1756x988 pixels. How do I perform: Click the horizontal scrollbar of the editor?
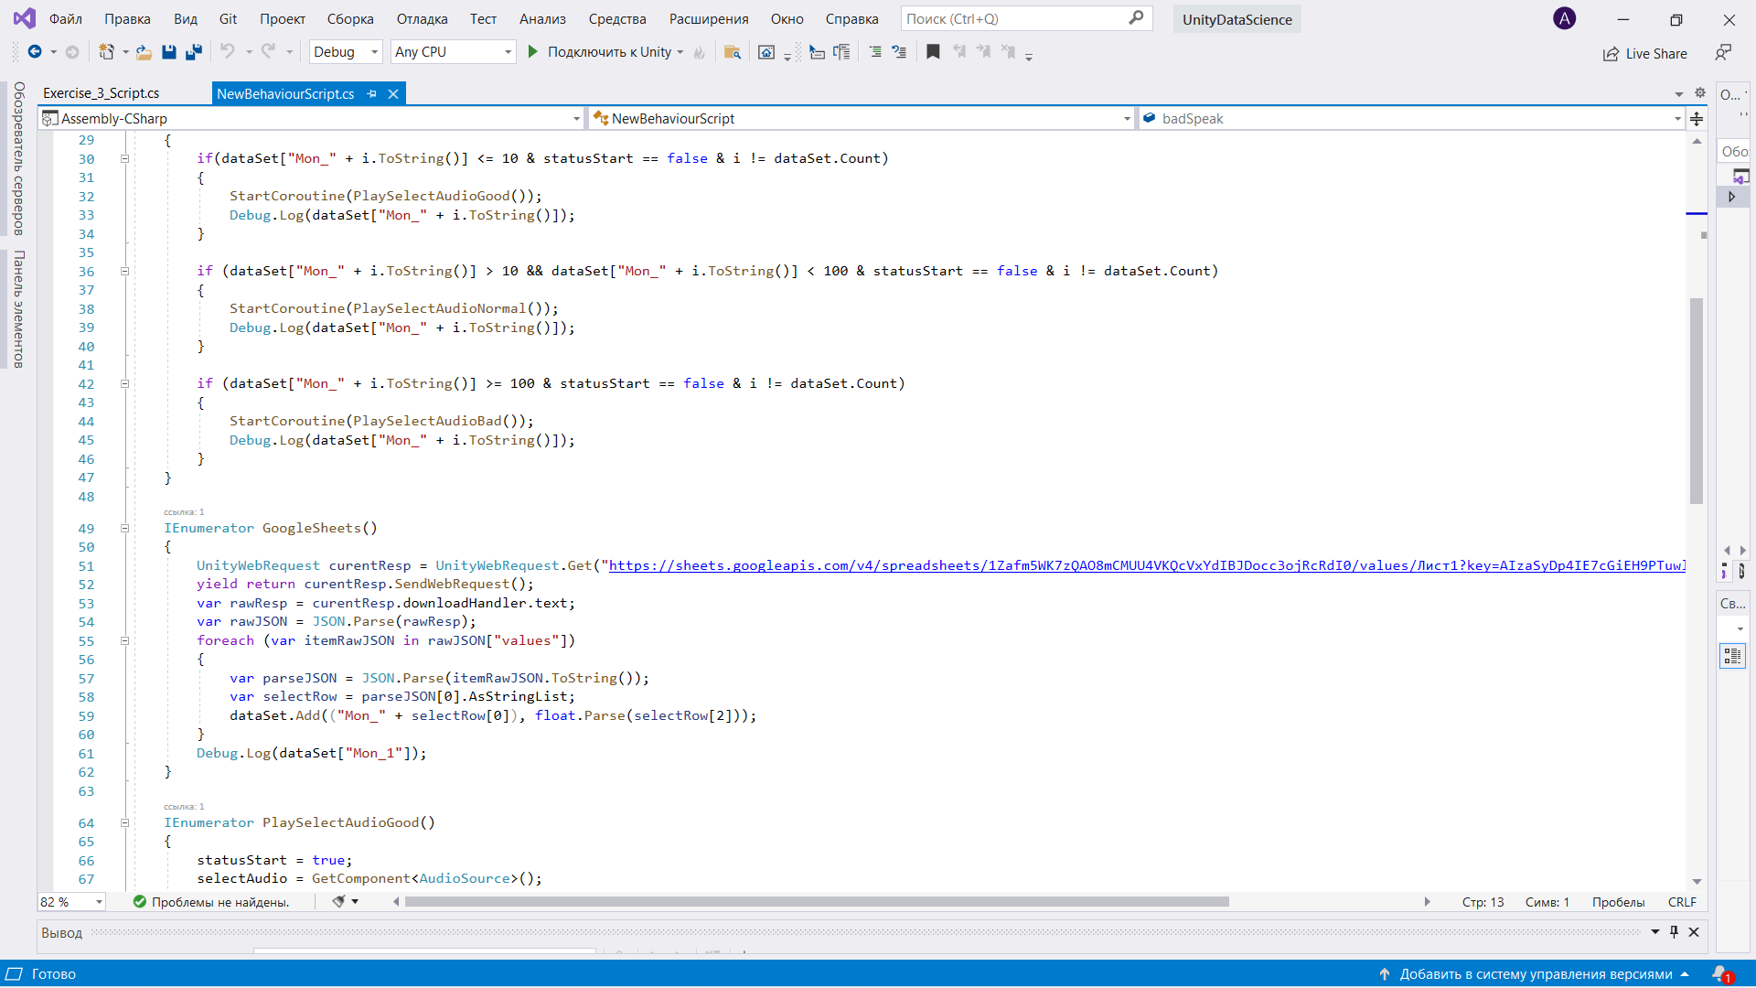pos(817,902)
